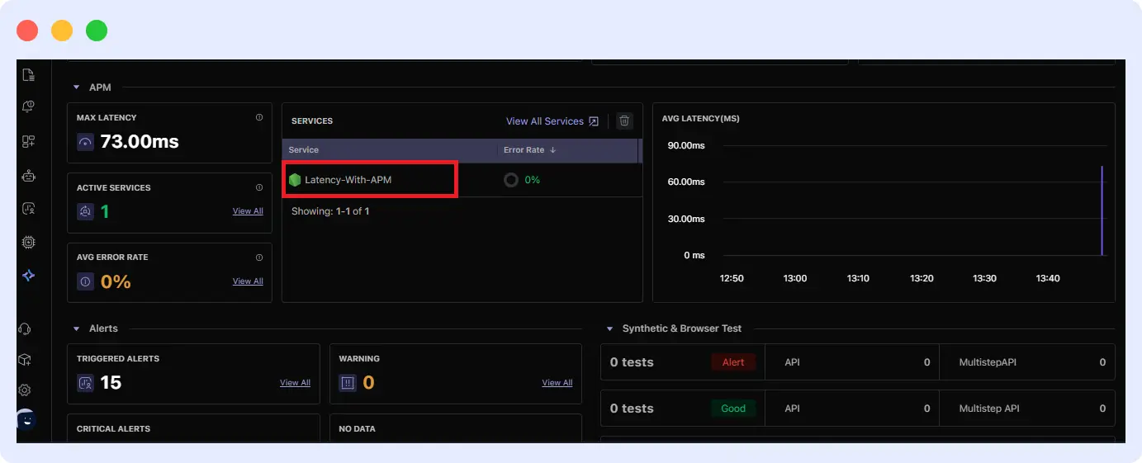Select the sparkle icon in left sidebar
This screenshot has height=463, width=1142.
pos(28,276)
